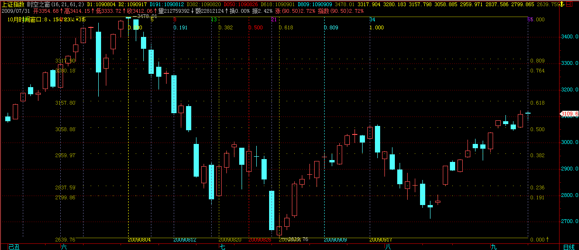Click the D809:1090909 header value
This screenshot has width=579, height=250.
point(315,4)
